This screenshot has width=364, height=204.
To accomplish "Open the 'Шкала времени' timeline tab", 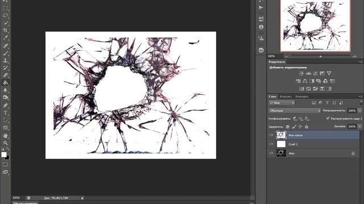I will tap(26, 203).
